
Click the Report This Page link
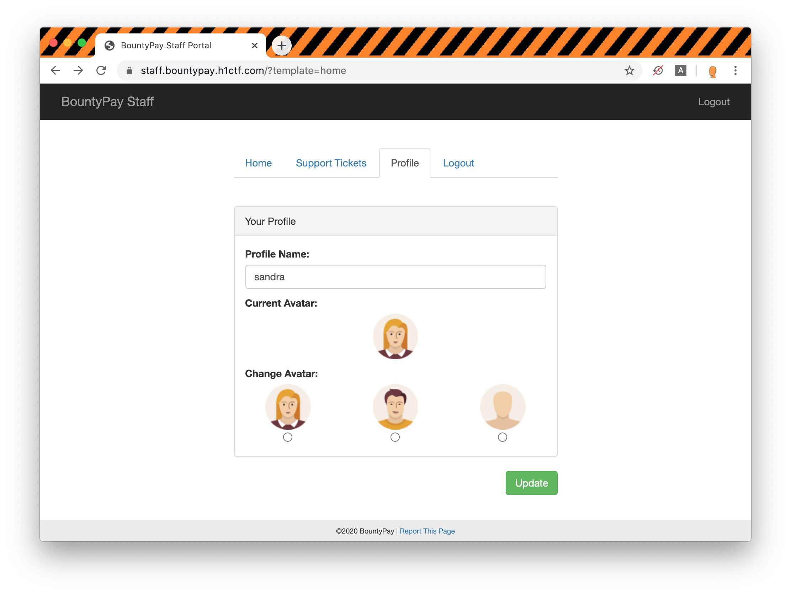tap(427, 531)
